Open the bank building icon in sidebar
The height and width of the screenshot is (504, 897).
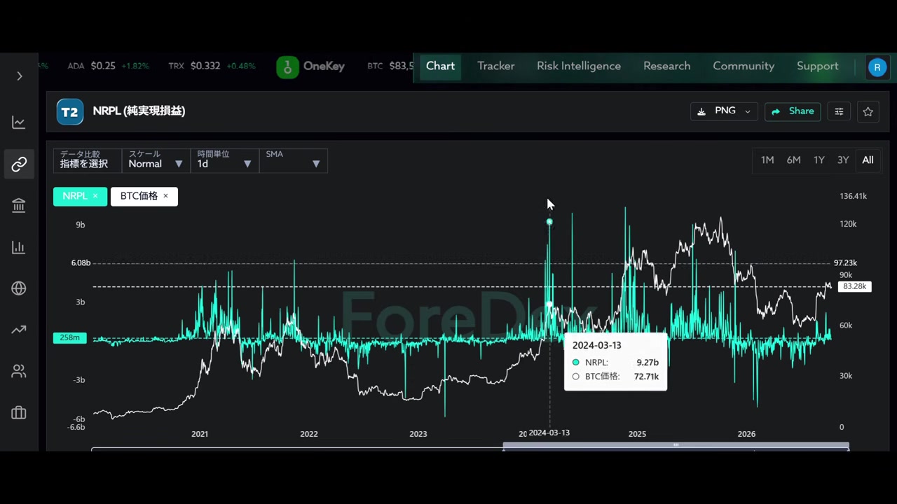(19, 205)
